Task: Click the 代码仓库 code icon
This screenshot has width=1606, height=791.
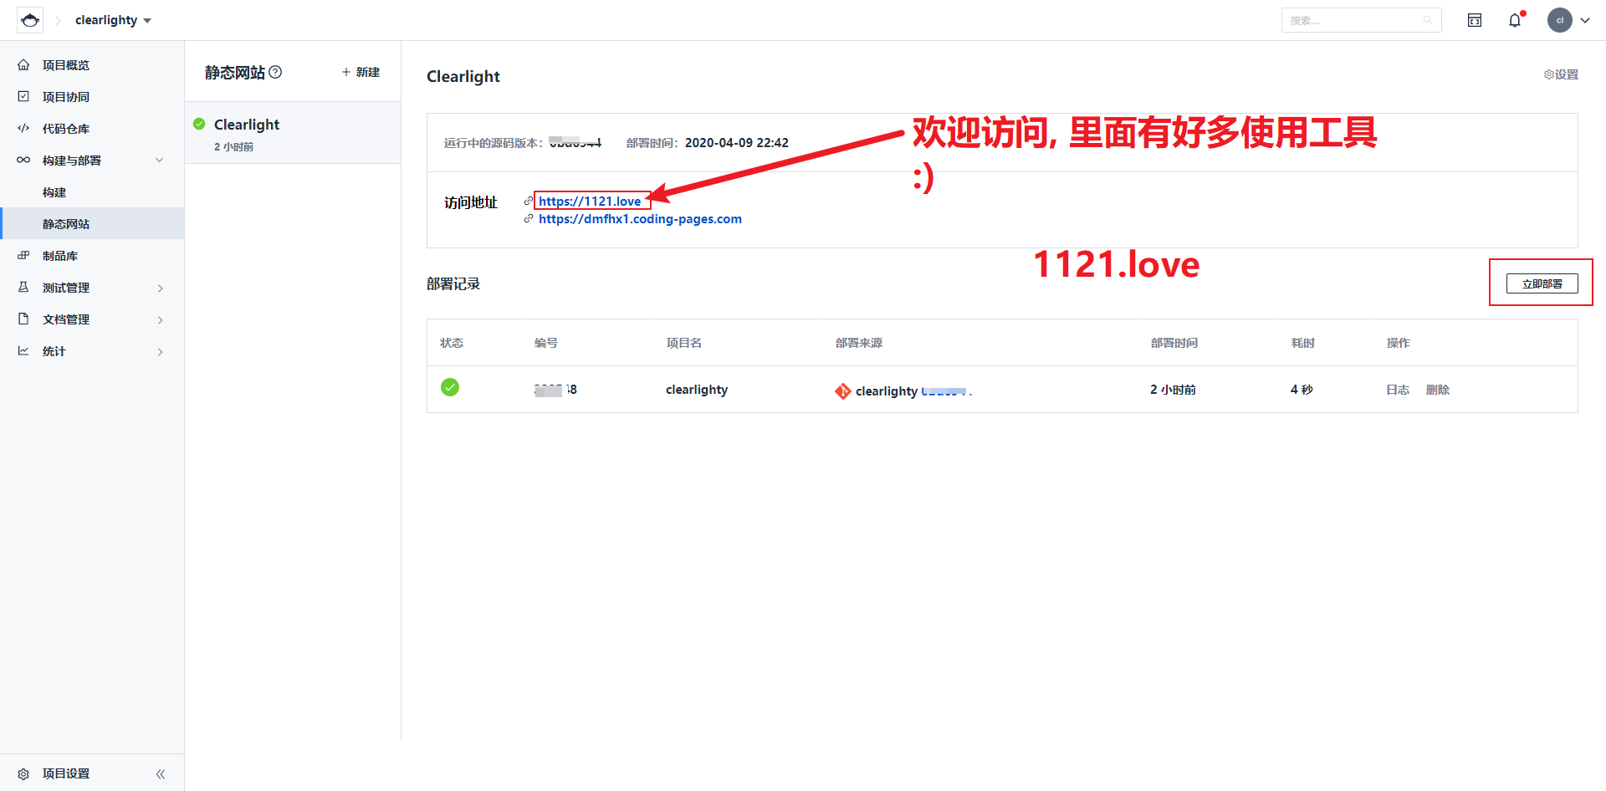Action: [23, 128]
